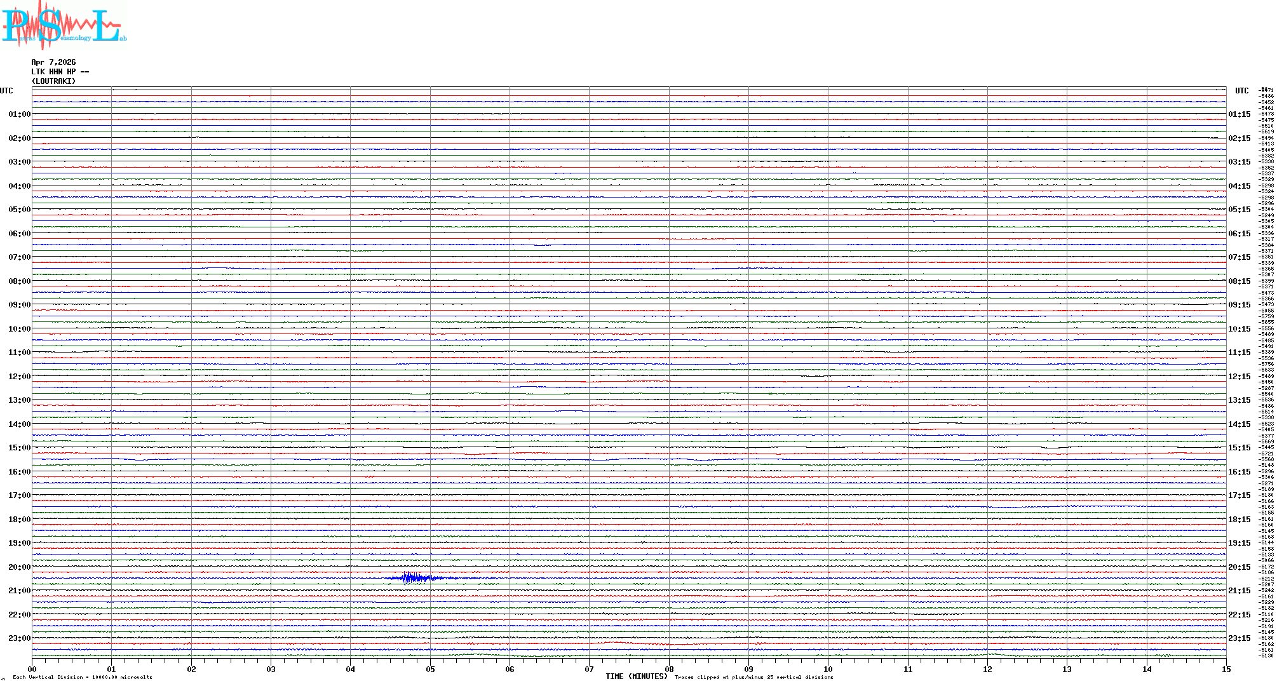This screenshot has height=686, width=1277.
Task: Click the Each Vertical Division microvolts note
Action: pos(83,677)
